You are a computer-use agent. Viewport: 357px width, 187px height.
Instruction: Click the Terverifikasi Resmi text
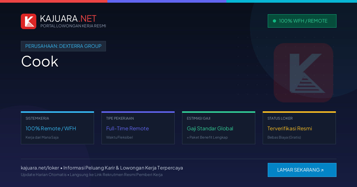tap(290, 129)
